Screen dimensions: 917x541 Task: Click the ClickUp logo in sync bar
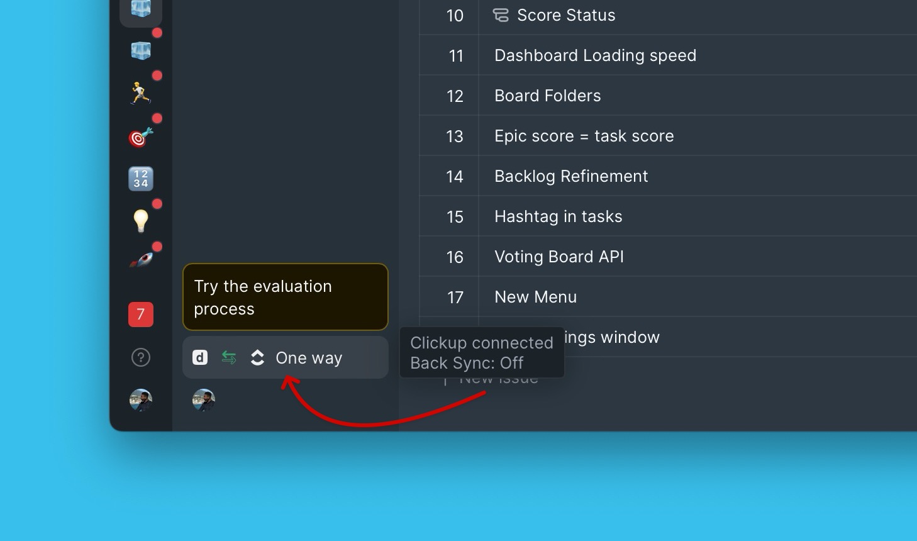tap(257, 357)
